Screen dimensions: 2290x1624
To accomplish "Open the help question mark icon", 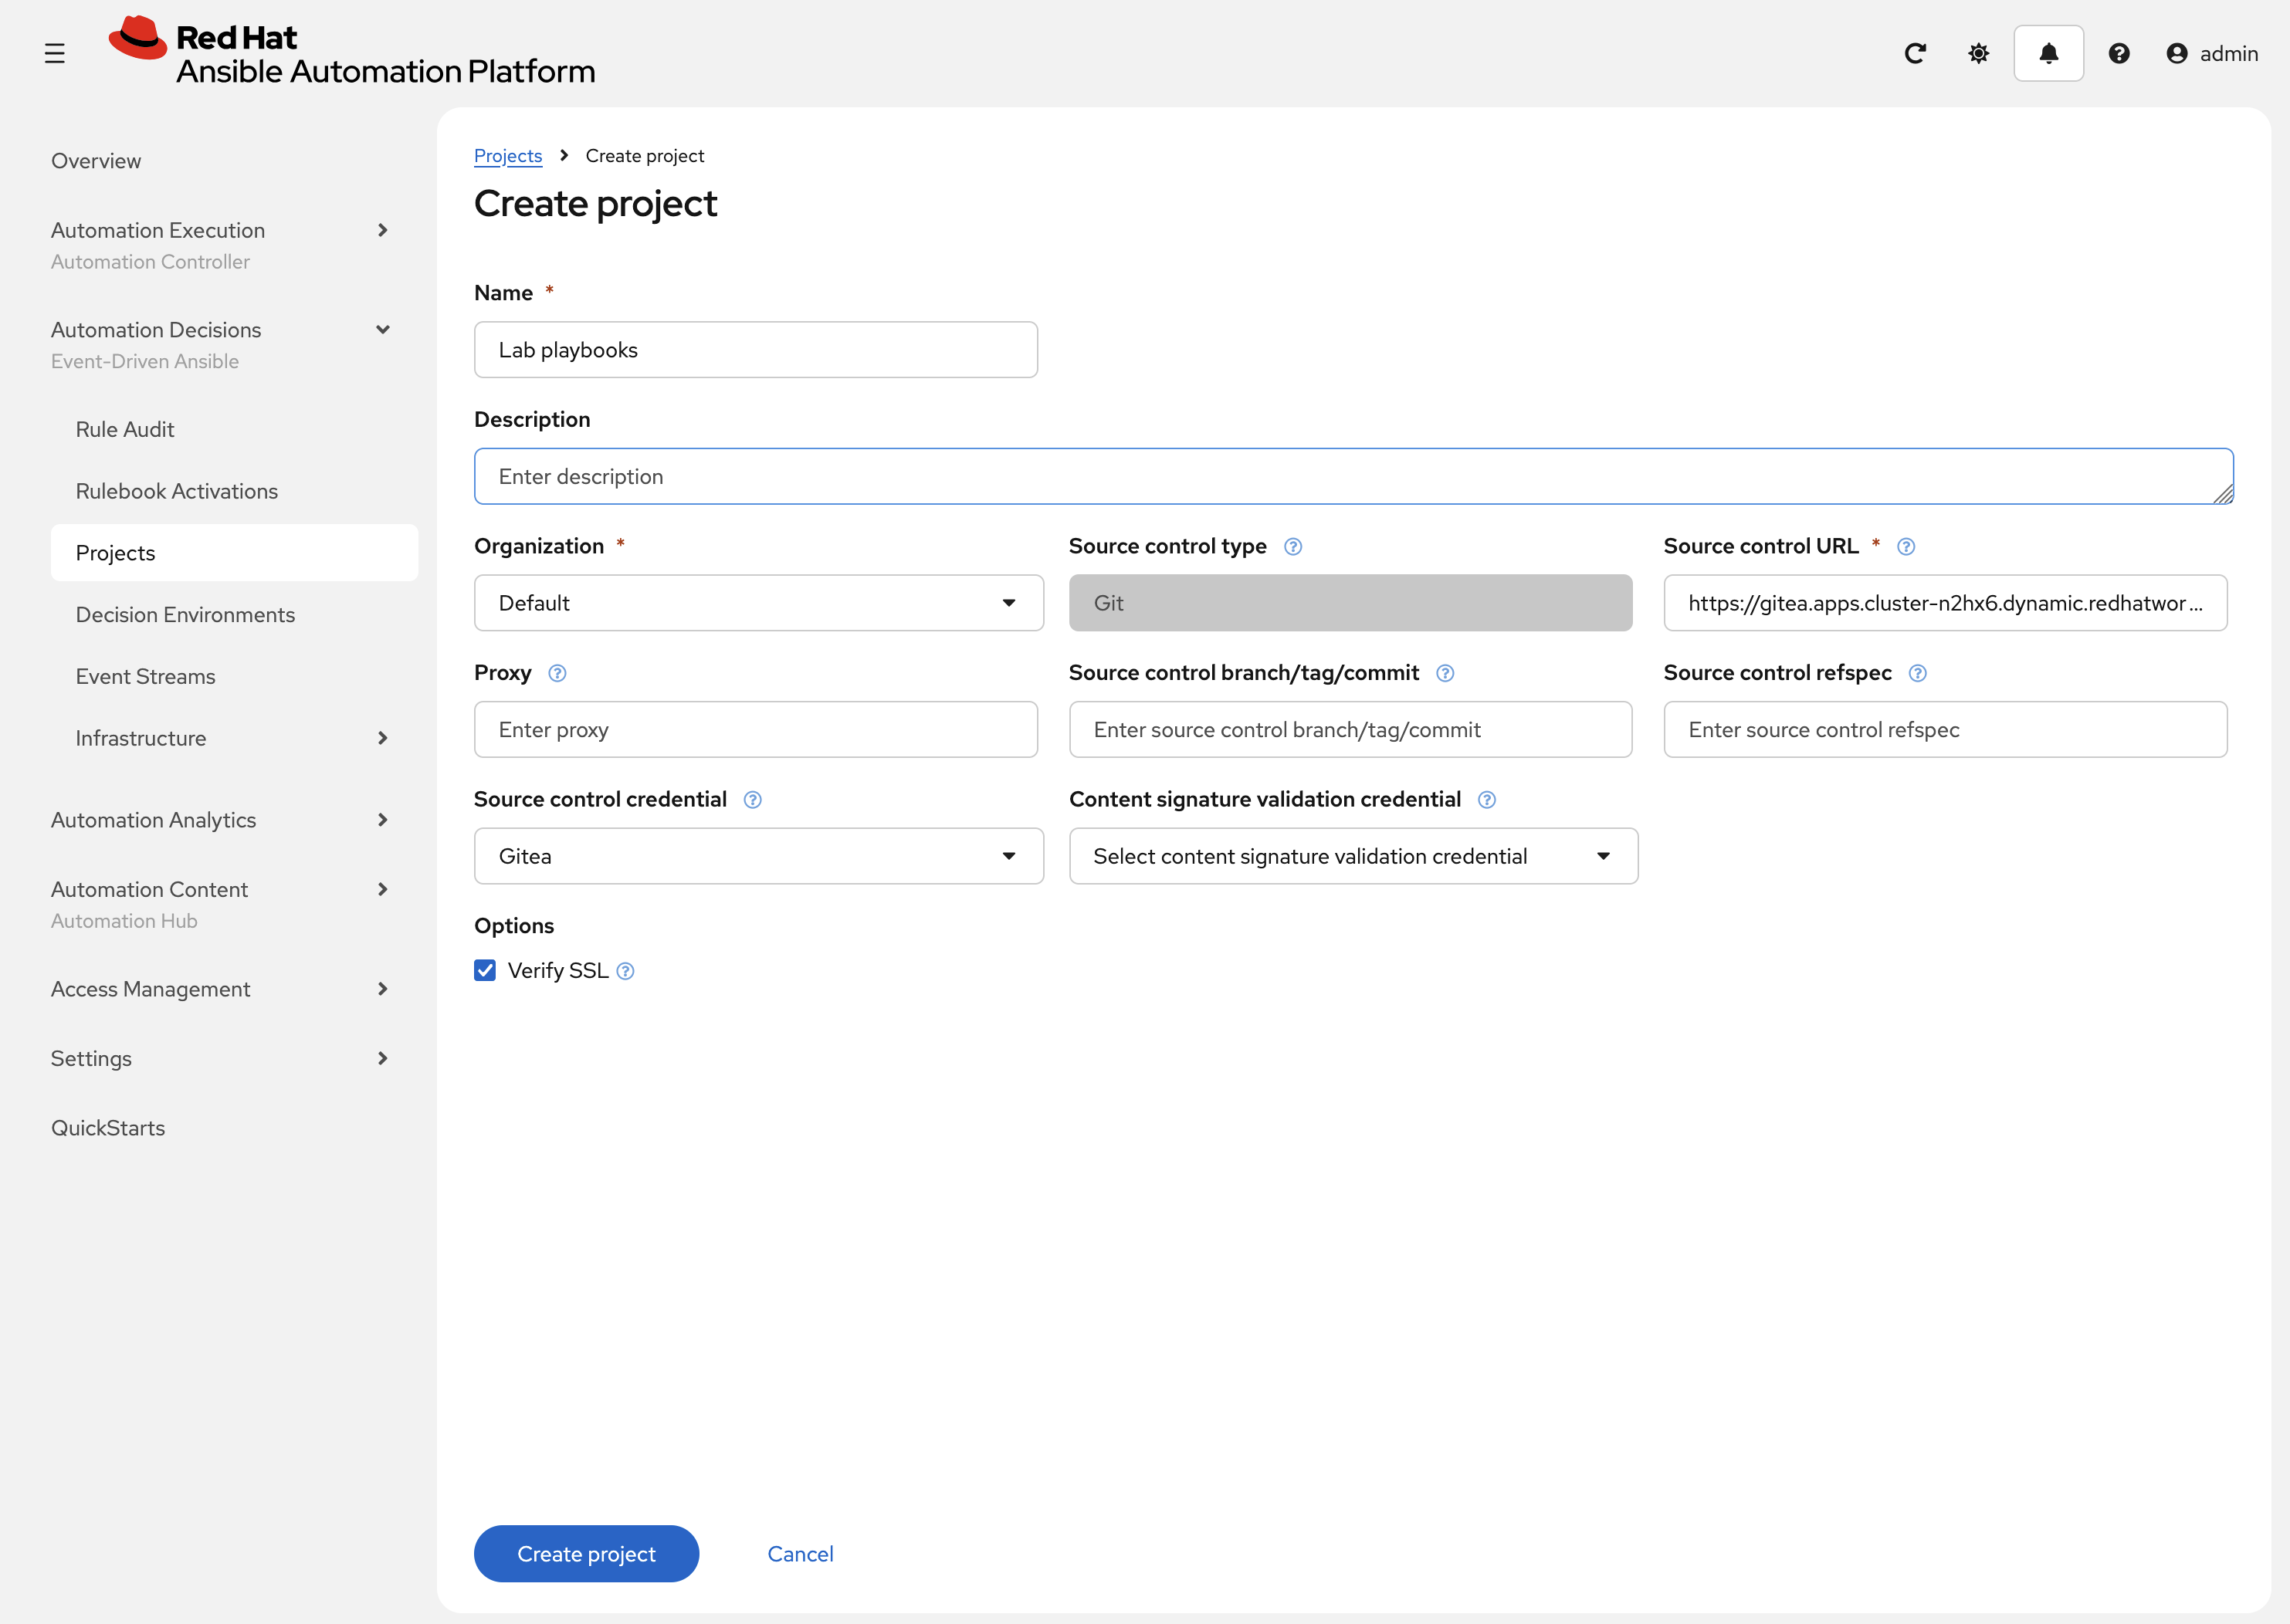I will pyautogui.click(x=2119, y=53).
